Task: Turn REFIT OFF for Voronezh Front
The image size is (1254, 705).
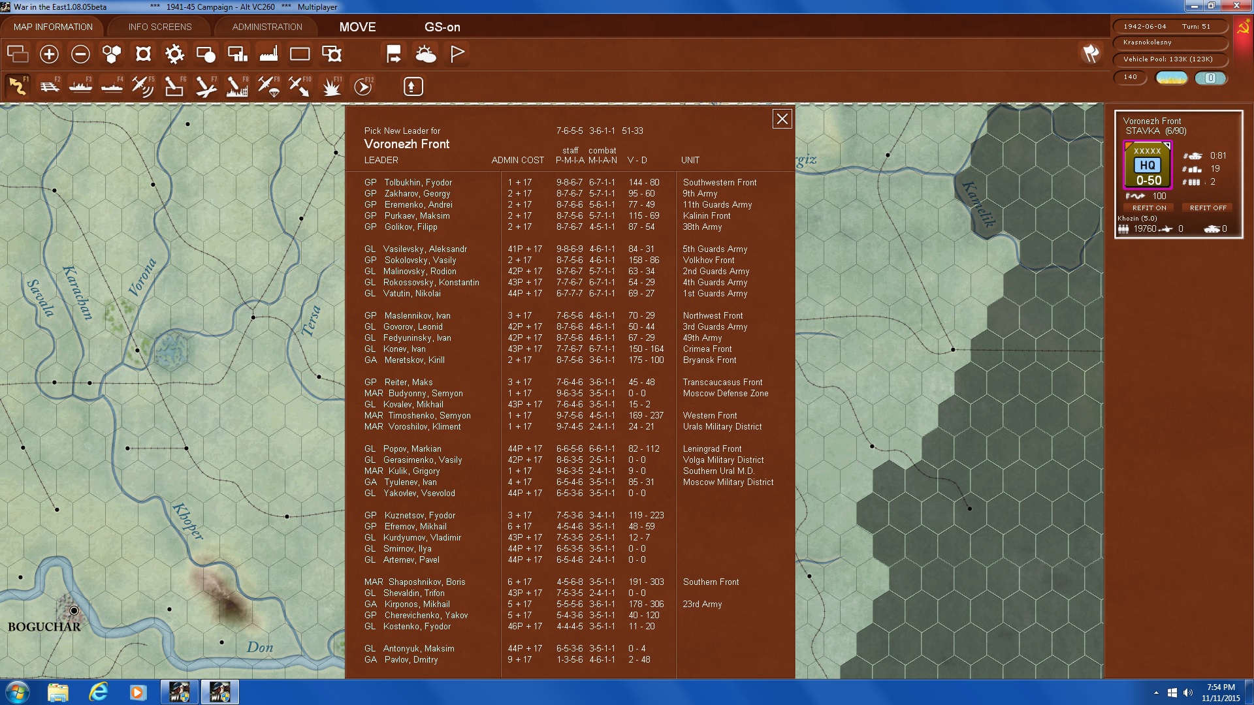Action: (x=1208, y=208)
